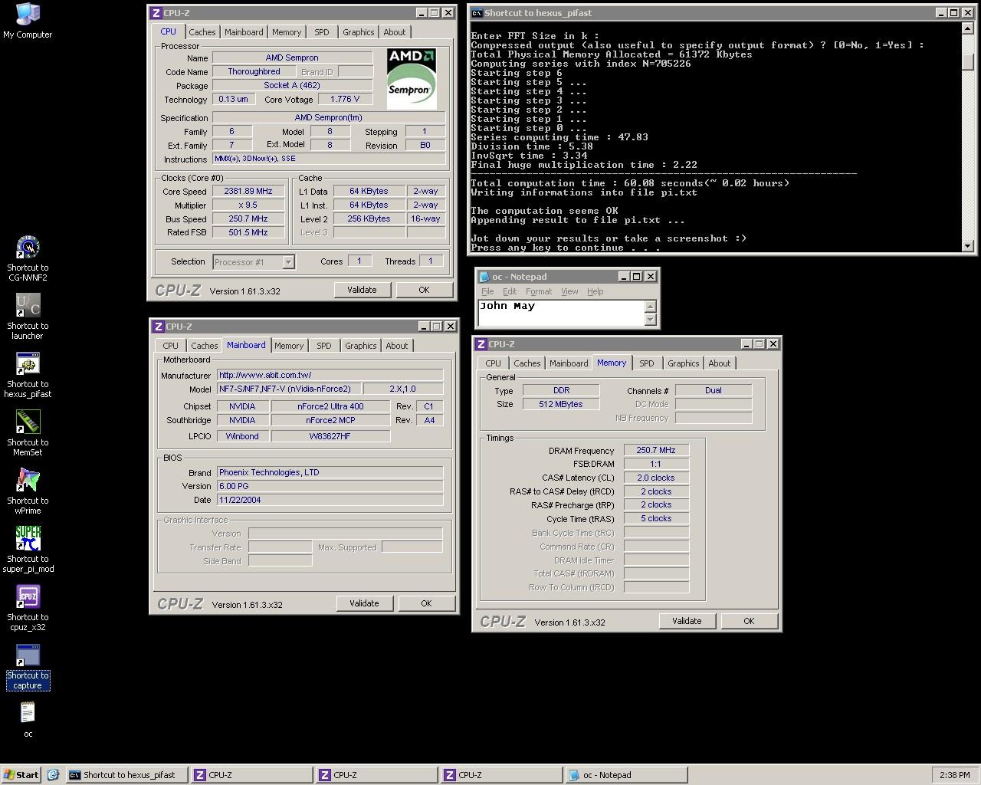Click the BIOS date 11/22/2004 field
Image resolution: width=981 pixels, height=785 pixels.
(x=330, y=500)
